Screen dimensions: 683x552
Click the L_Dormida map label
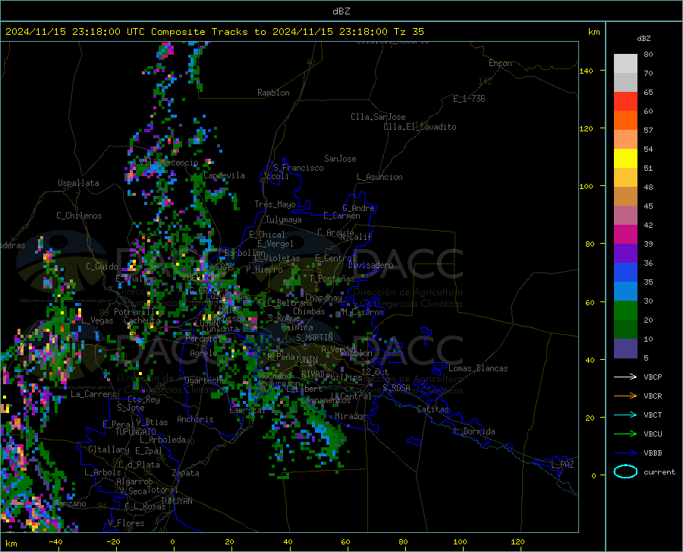tap(474, 431)
